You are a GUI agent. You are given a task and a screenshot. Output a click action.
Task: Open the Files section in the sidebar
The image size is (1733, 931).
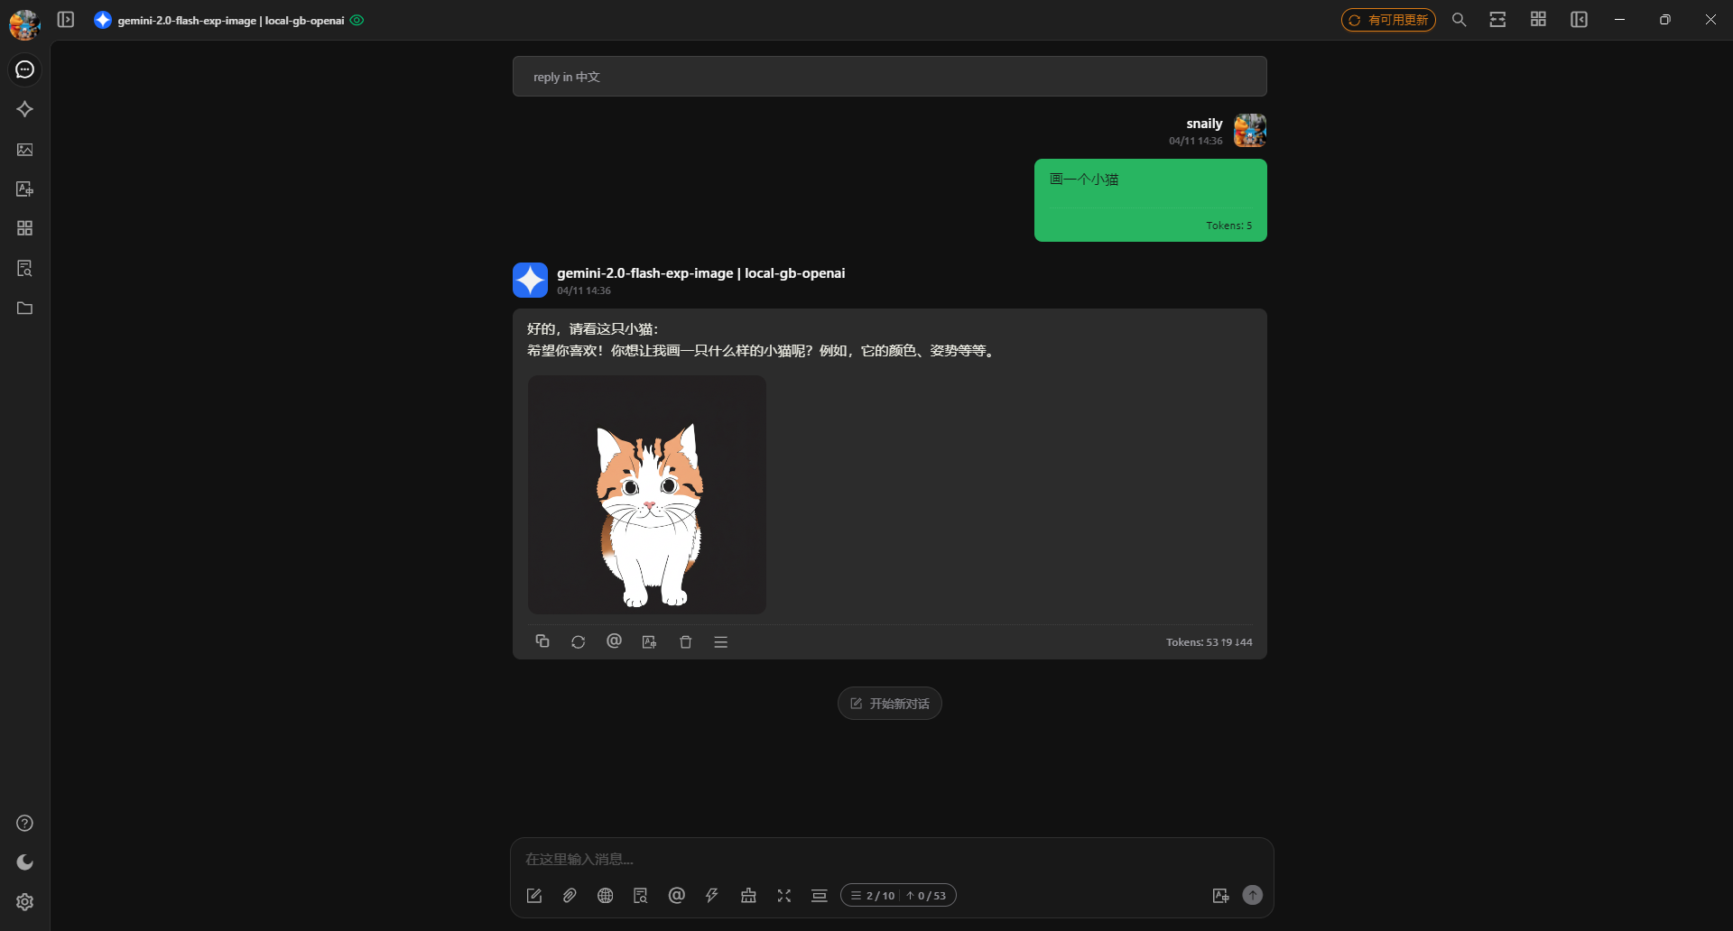point(25,309)
